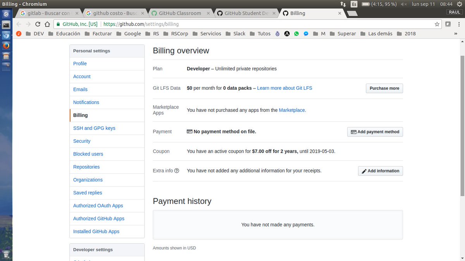Open Security settings
465x261 pixels.
click(82, 141)
